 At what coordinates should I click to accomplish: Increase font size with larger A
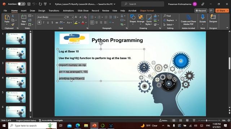click(76, 17)
